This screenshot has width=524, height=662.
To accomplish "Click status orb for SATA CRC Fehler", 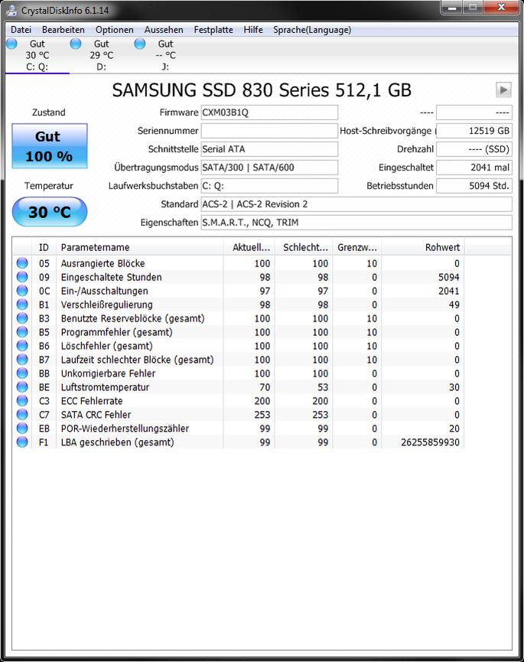I will click(x=22, y=415).
